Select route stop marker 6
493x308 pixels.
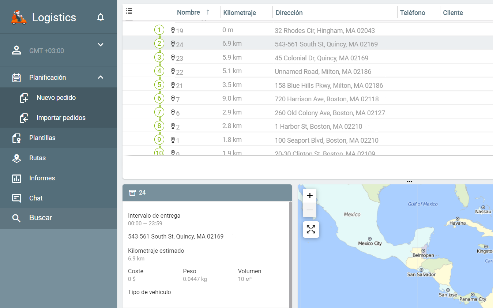pos(159,98)
